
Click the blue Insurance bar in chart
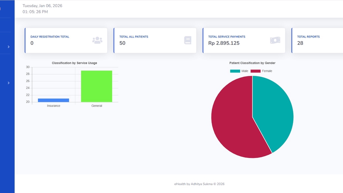[x=54, y=100]
